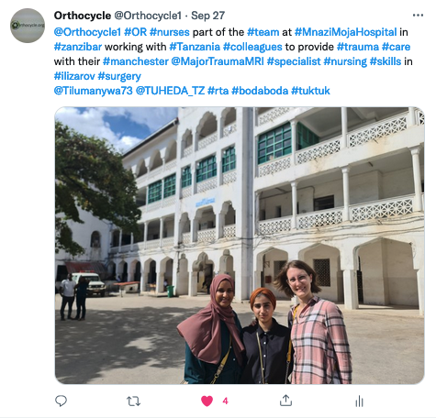436x418 pixels.
Task: Open the share upload icon
Action: pyautogui.click(x=285, y=401)
